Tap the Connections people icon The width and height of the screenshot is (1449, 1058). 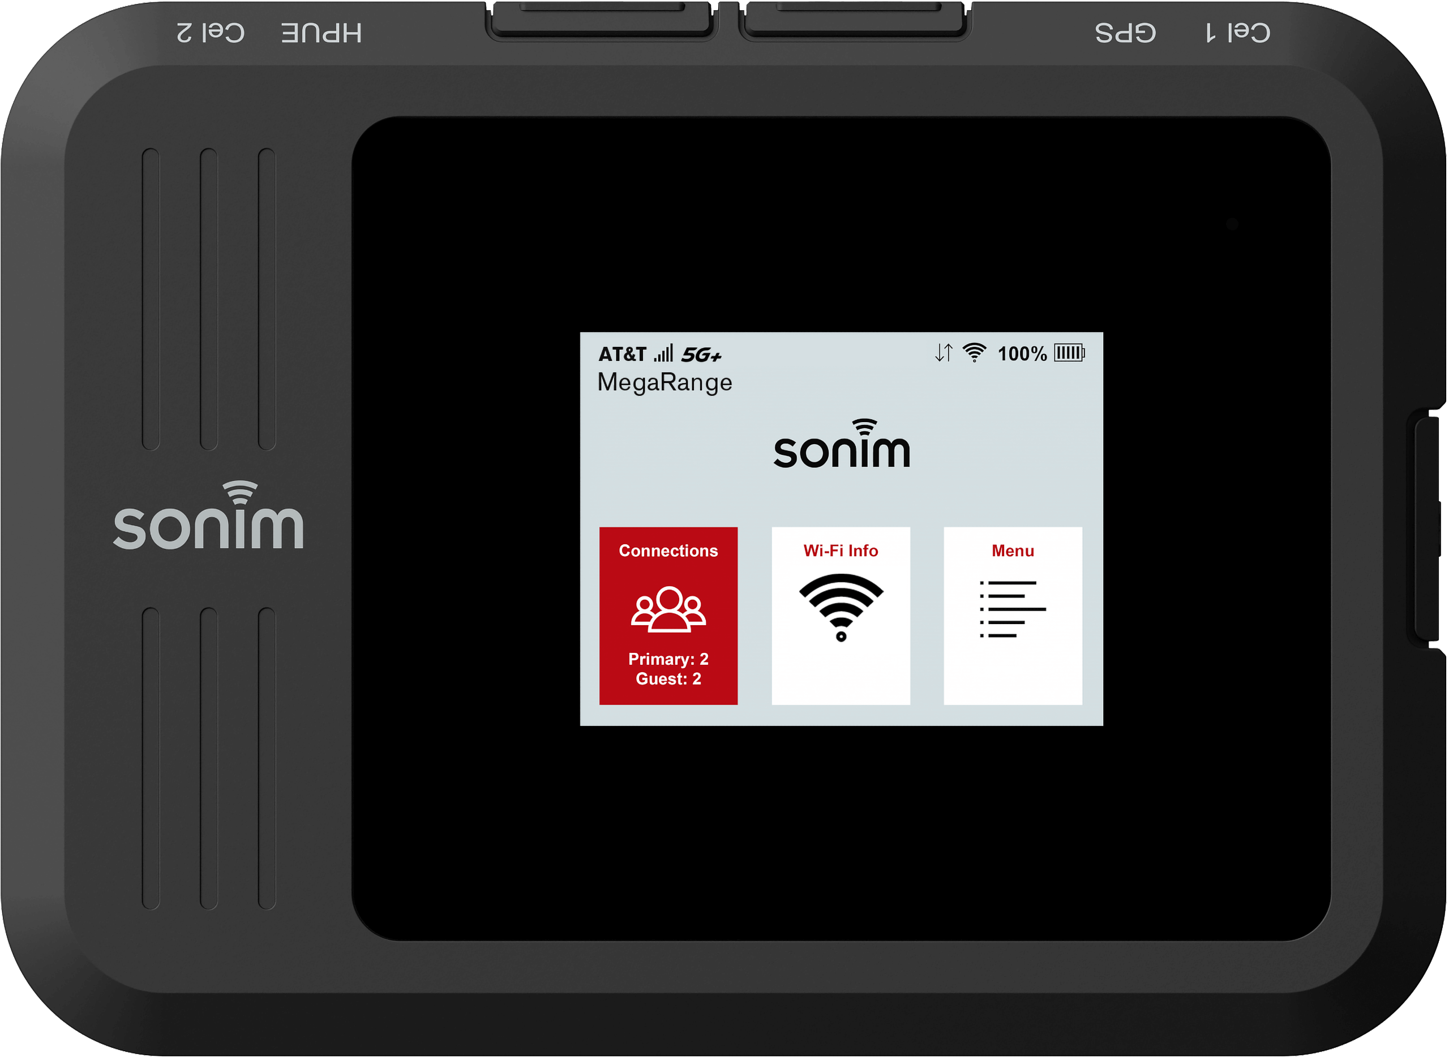point(668,609)
